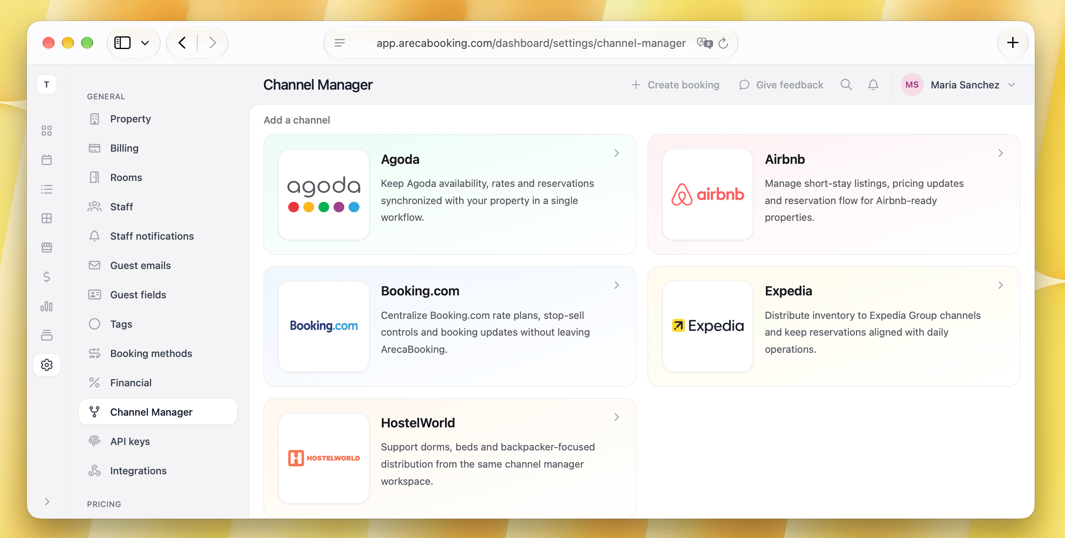The image size is (1065, 538).
Task: Go forward with browser forward arrow
Action: [x=212, y=43]
